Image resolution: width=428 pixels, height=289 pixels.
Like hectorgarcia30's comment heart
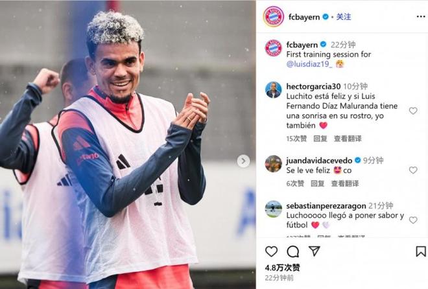(x=413, y=111)
